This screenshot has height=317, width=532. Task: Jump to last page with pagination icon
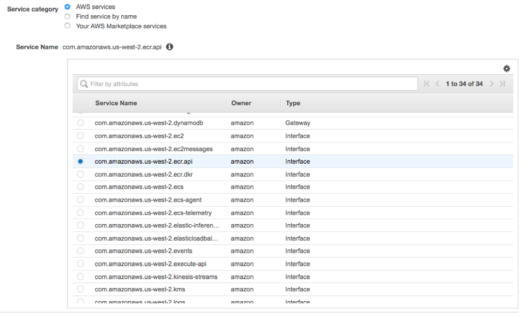tap(502, 83)
